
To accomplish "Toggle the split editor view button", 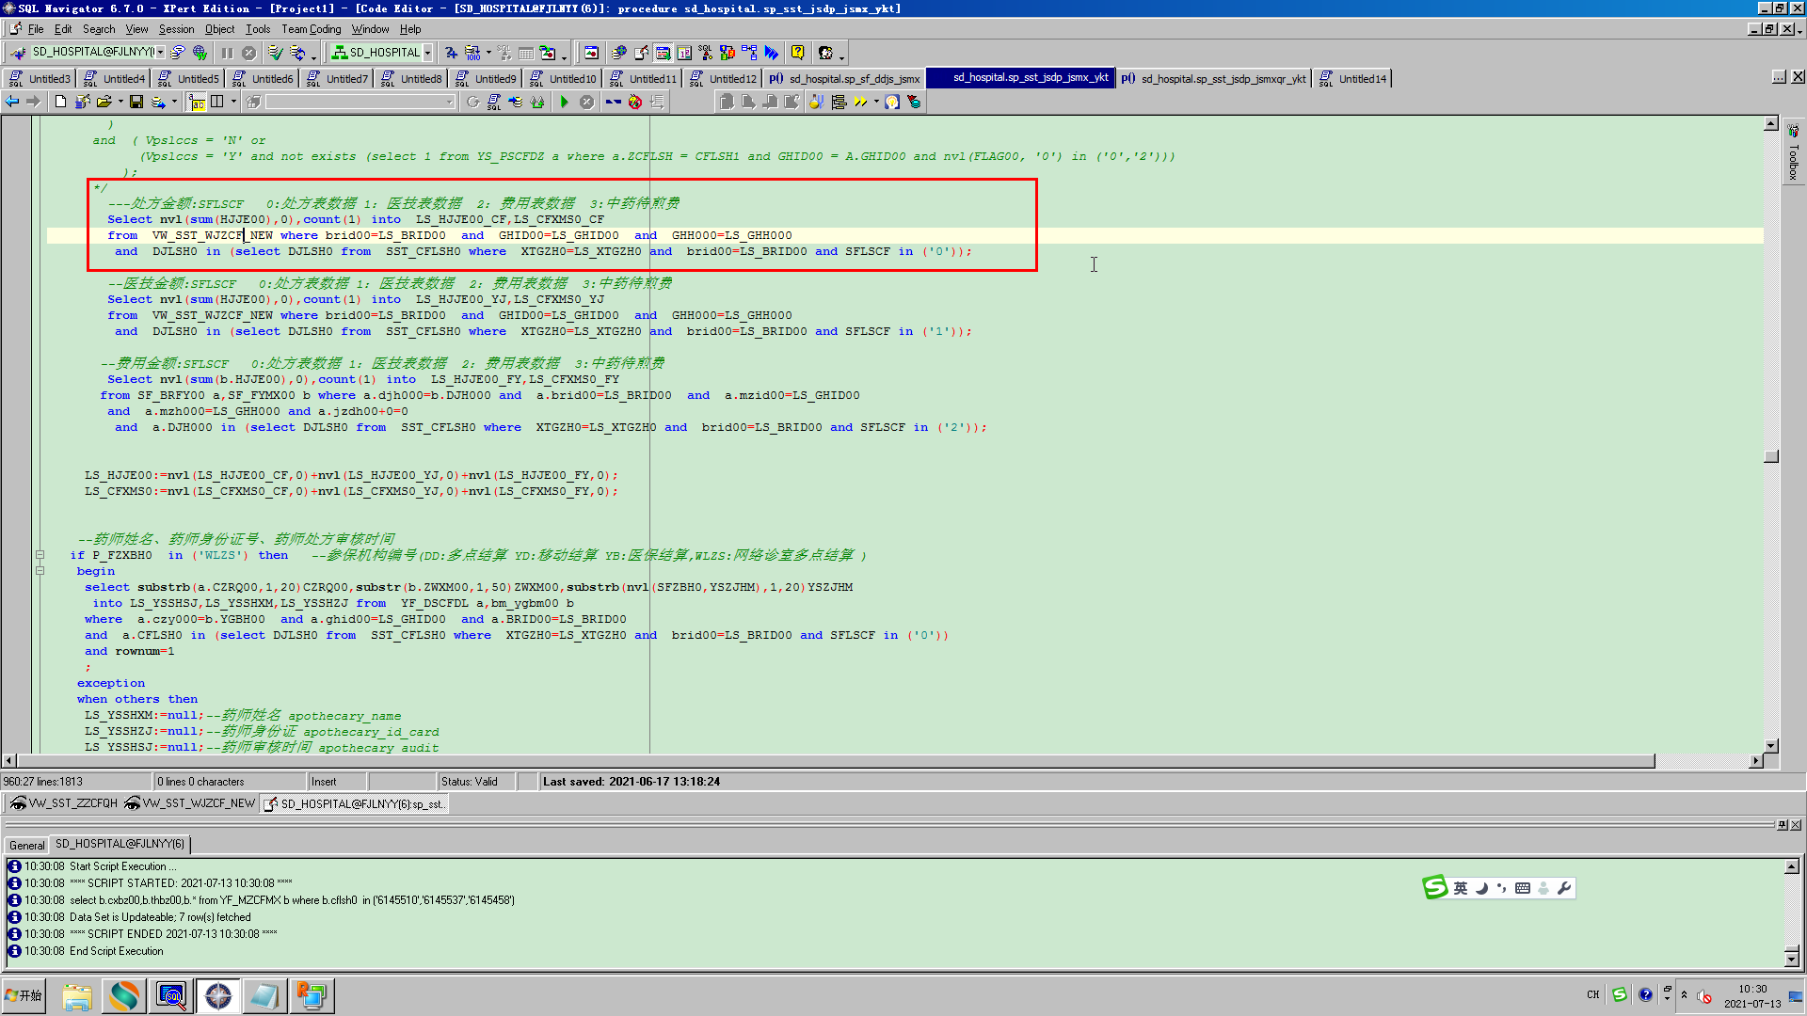I will (x=217, y=102).
